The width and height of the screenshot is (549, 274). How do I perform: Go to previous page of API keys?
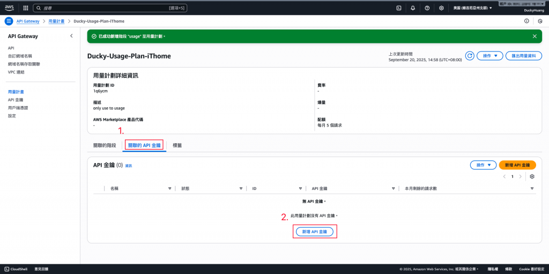pyautogui.click(x=504, y=176)
